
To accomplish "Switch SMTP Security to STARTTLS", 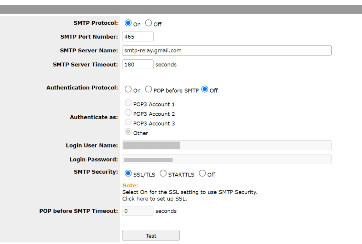I will point(163,173).
